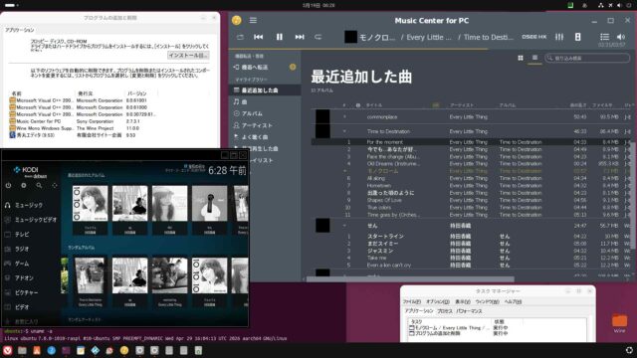Open the equalizer sliders icon
This screenshot has height=358, width=637.
pos(559,37)
